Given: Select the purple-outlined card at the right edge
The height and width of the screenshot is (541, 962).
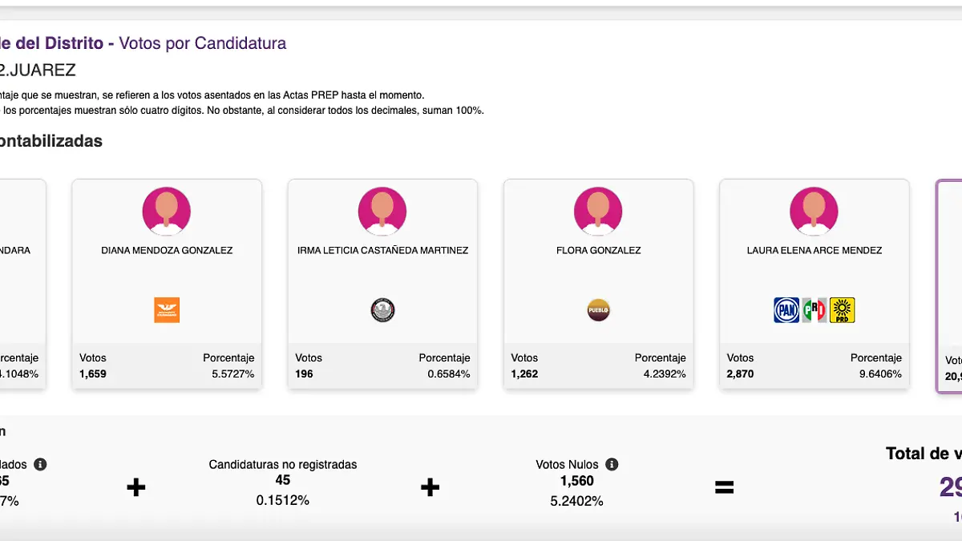Looking at the screenshot, I should tap(949, 286).
